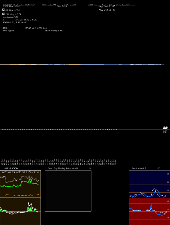Image resolution: width=170 pixels, height=225 pixels.
Task: Click the 'ADX & MACD' panel title
Action: pos(11,168)
